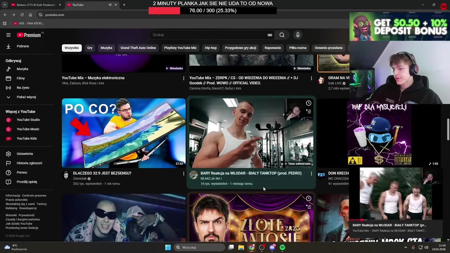Open Centrum prasowe footer link
450x253 pixels.
(x=34, y=195)
